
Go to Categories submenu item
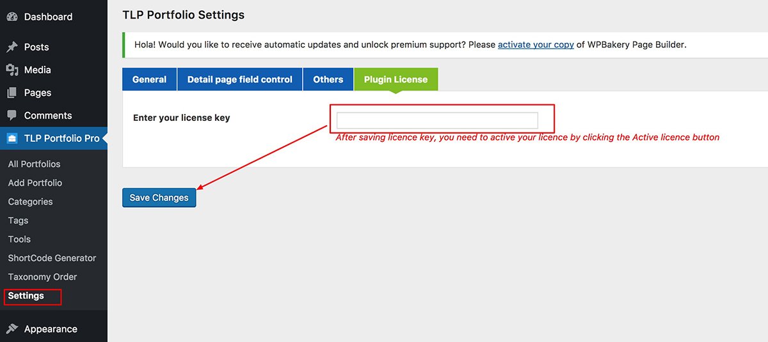coord(30,201)
